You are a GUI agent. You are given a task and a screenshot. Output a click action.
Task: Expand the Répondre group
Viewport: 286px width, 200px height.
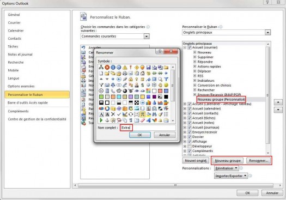click(x=195, y=62)
